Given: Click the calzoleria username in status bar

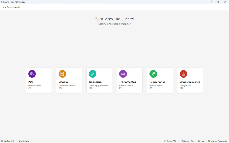Looking at the screenshot, I should tap(25, 141).
